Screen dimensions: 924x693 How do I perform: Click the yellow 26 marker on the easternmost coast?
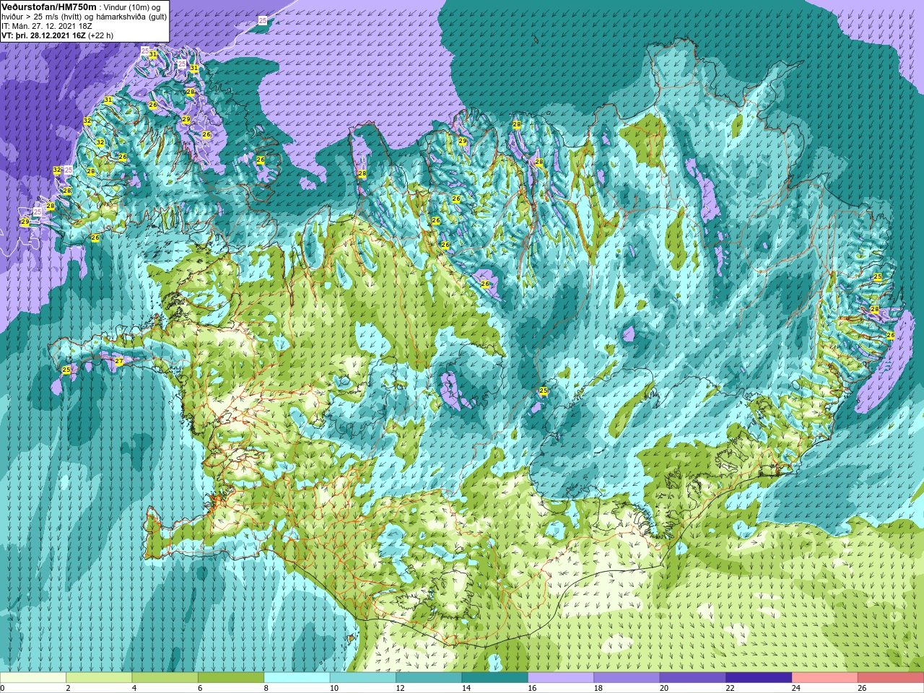(x=891, y=335)
